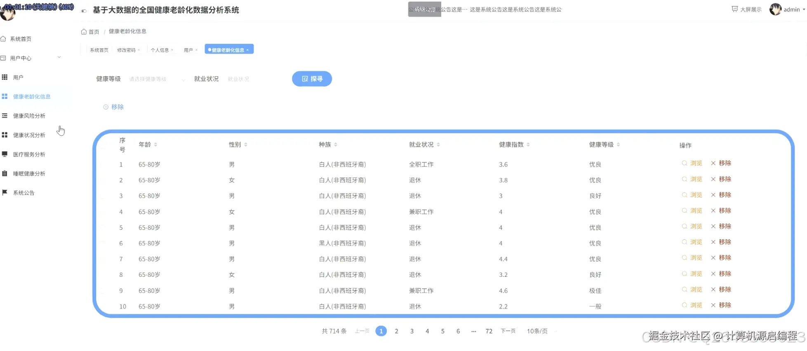
Task: Click the 大屏展示 text link
Action: click(x=751, y=9)
